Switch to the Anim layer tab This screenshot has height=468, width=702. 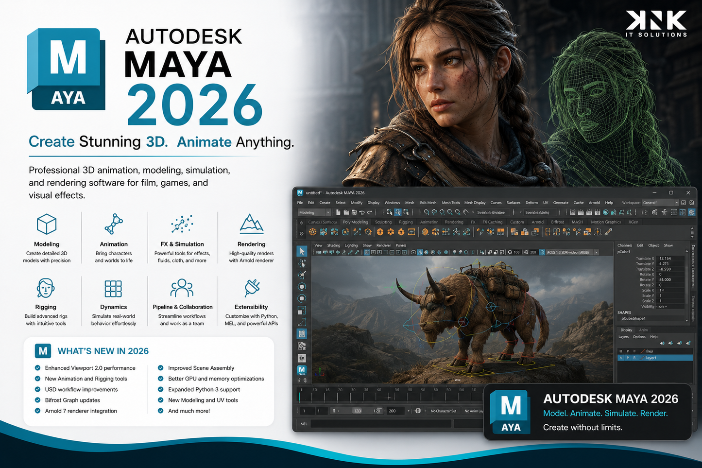pos(643,330)
